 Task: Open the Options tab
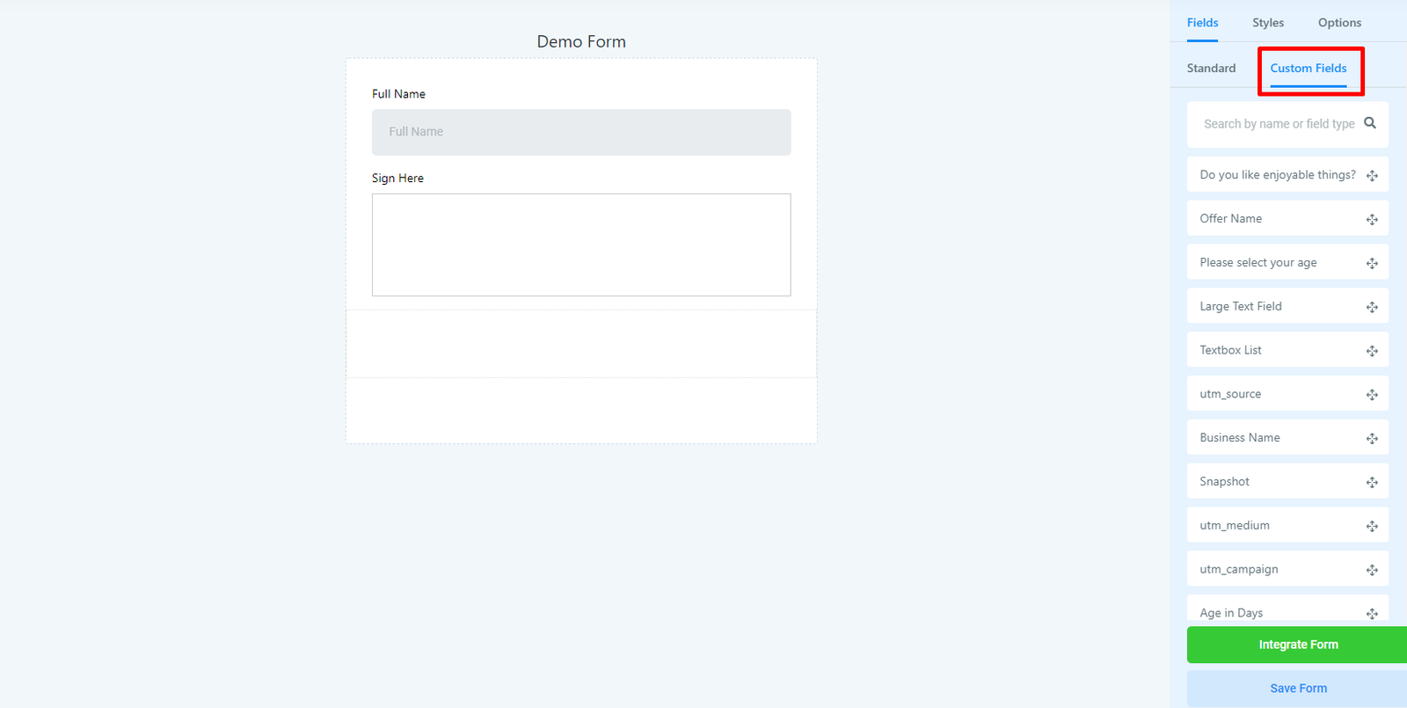coord(1338,23)
